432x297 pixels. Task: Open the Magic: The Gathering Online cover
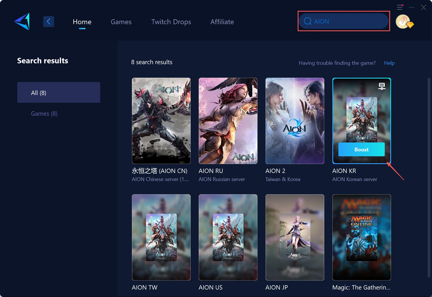362,237
